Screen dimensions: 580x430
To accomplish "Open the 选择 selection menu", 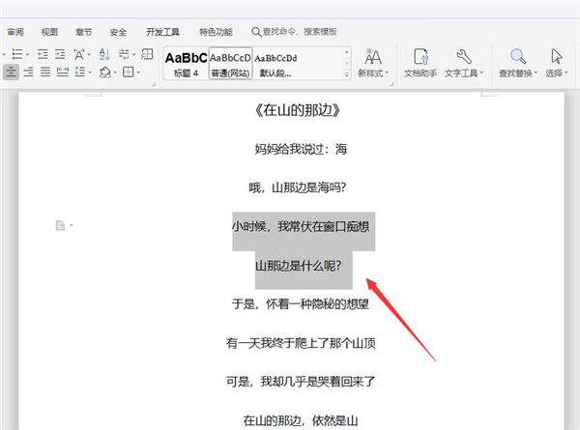I will [557, 63].
